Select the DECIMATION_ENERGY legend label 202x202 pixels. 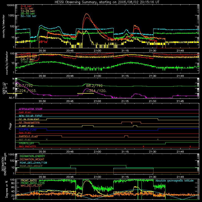pos(32,156)
